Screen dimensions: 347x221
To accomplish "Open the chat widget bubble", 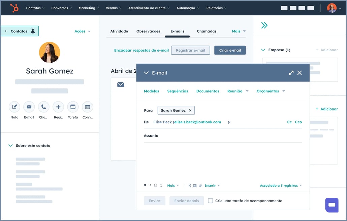I will coord(332,205).
